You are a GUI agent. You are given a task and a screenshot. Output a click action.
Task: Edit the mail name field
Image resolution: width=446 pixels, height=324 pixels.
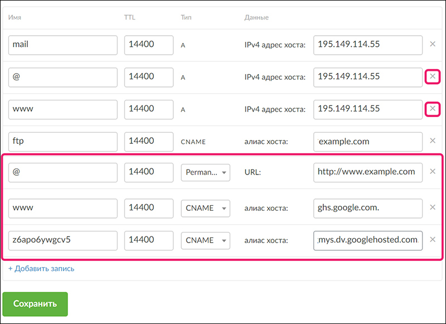pos(62,45)
